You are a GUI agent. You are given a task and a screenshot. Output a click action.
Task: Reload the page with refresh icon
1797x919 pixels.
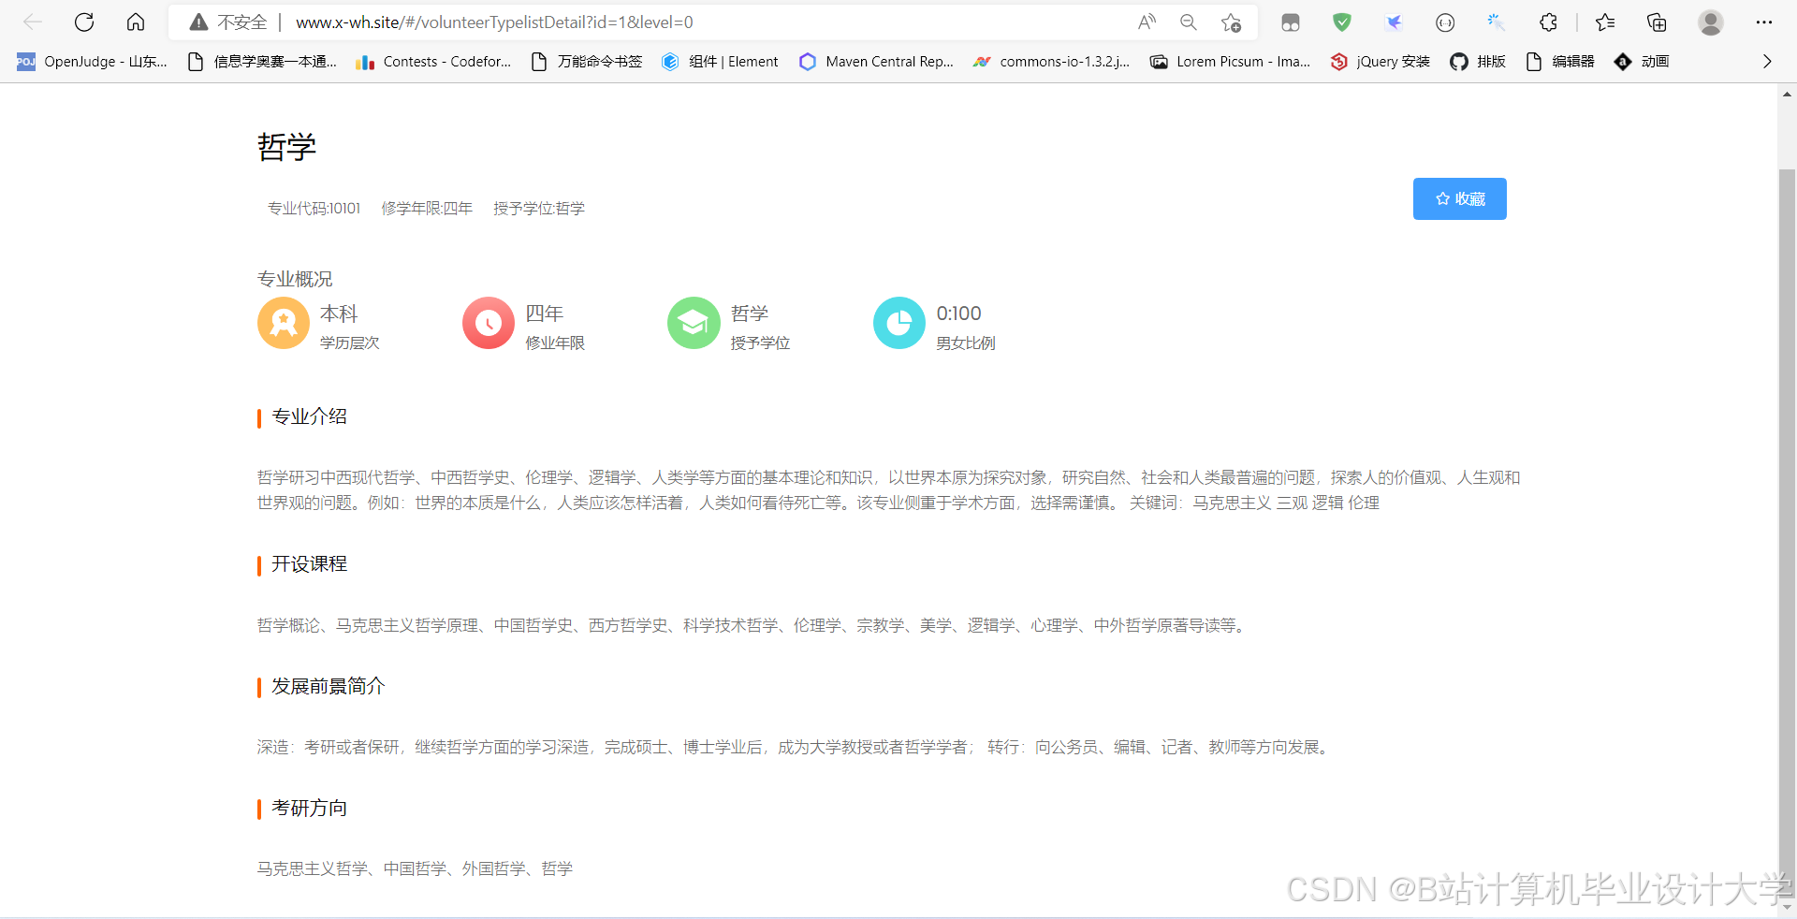84,22
